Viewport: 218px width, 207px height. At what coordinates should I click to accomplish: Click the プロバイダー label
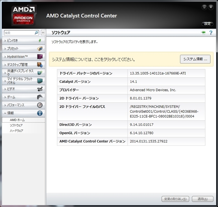pyautogui.click(x=69, y=90)
